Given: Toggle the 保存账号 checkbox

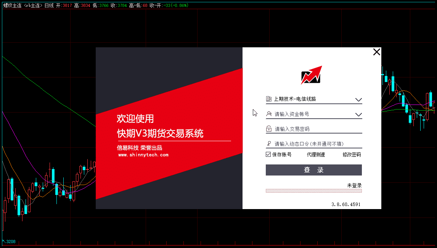Looking at the screenshot, I should point(268,155).
